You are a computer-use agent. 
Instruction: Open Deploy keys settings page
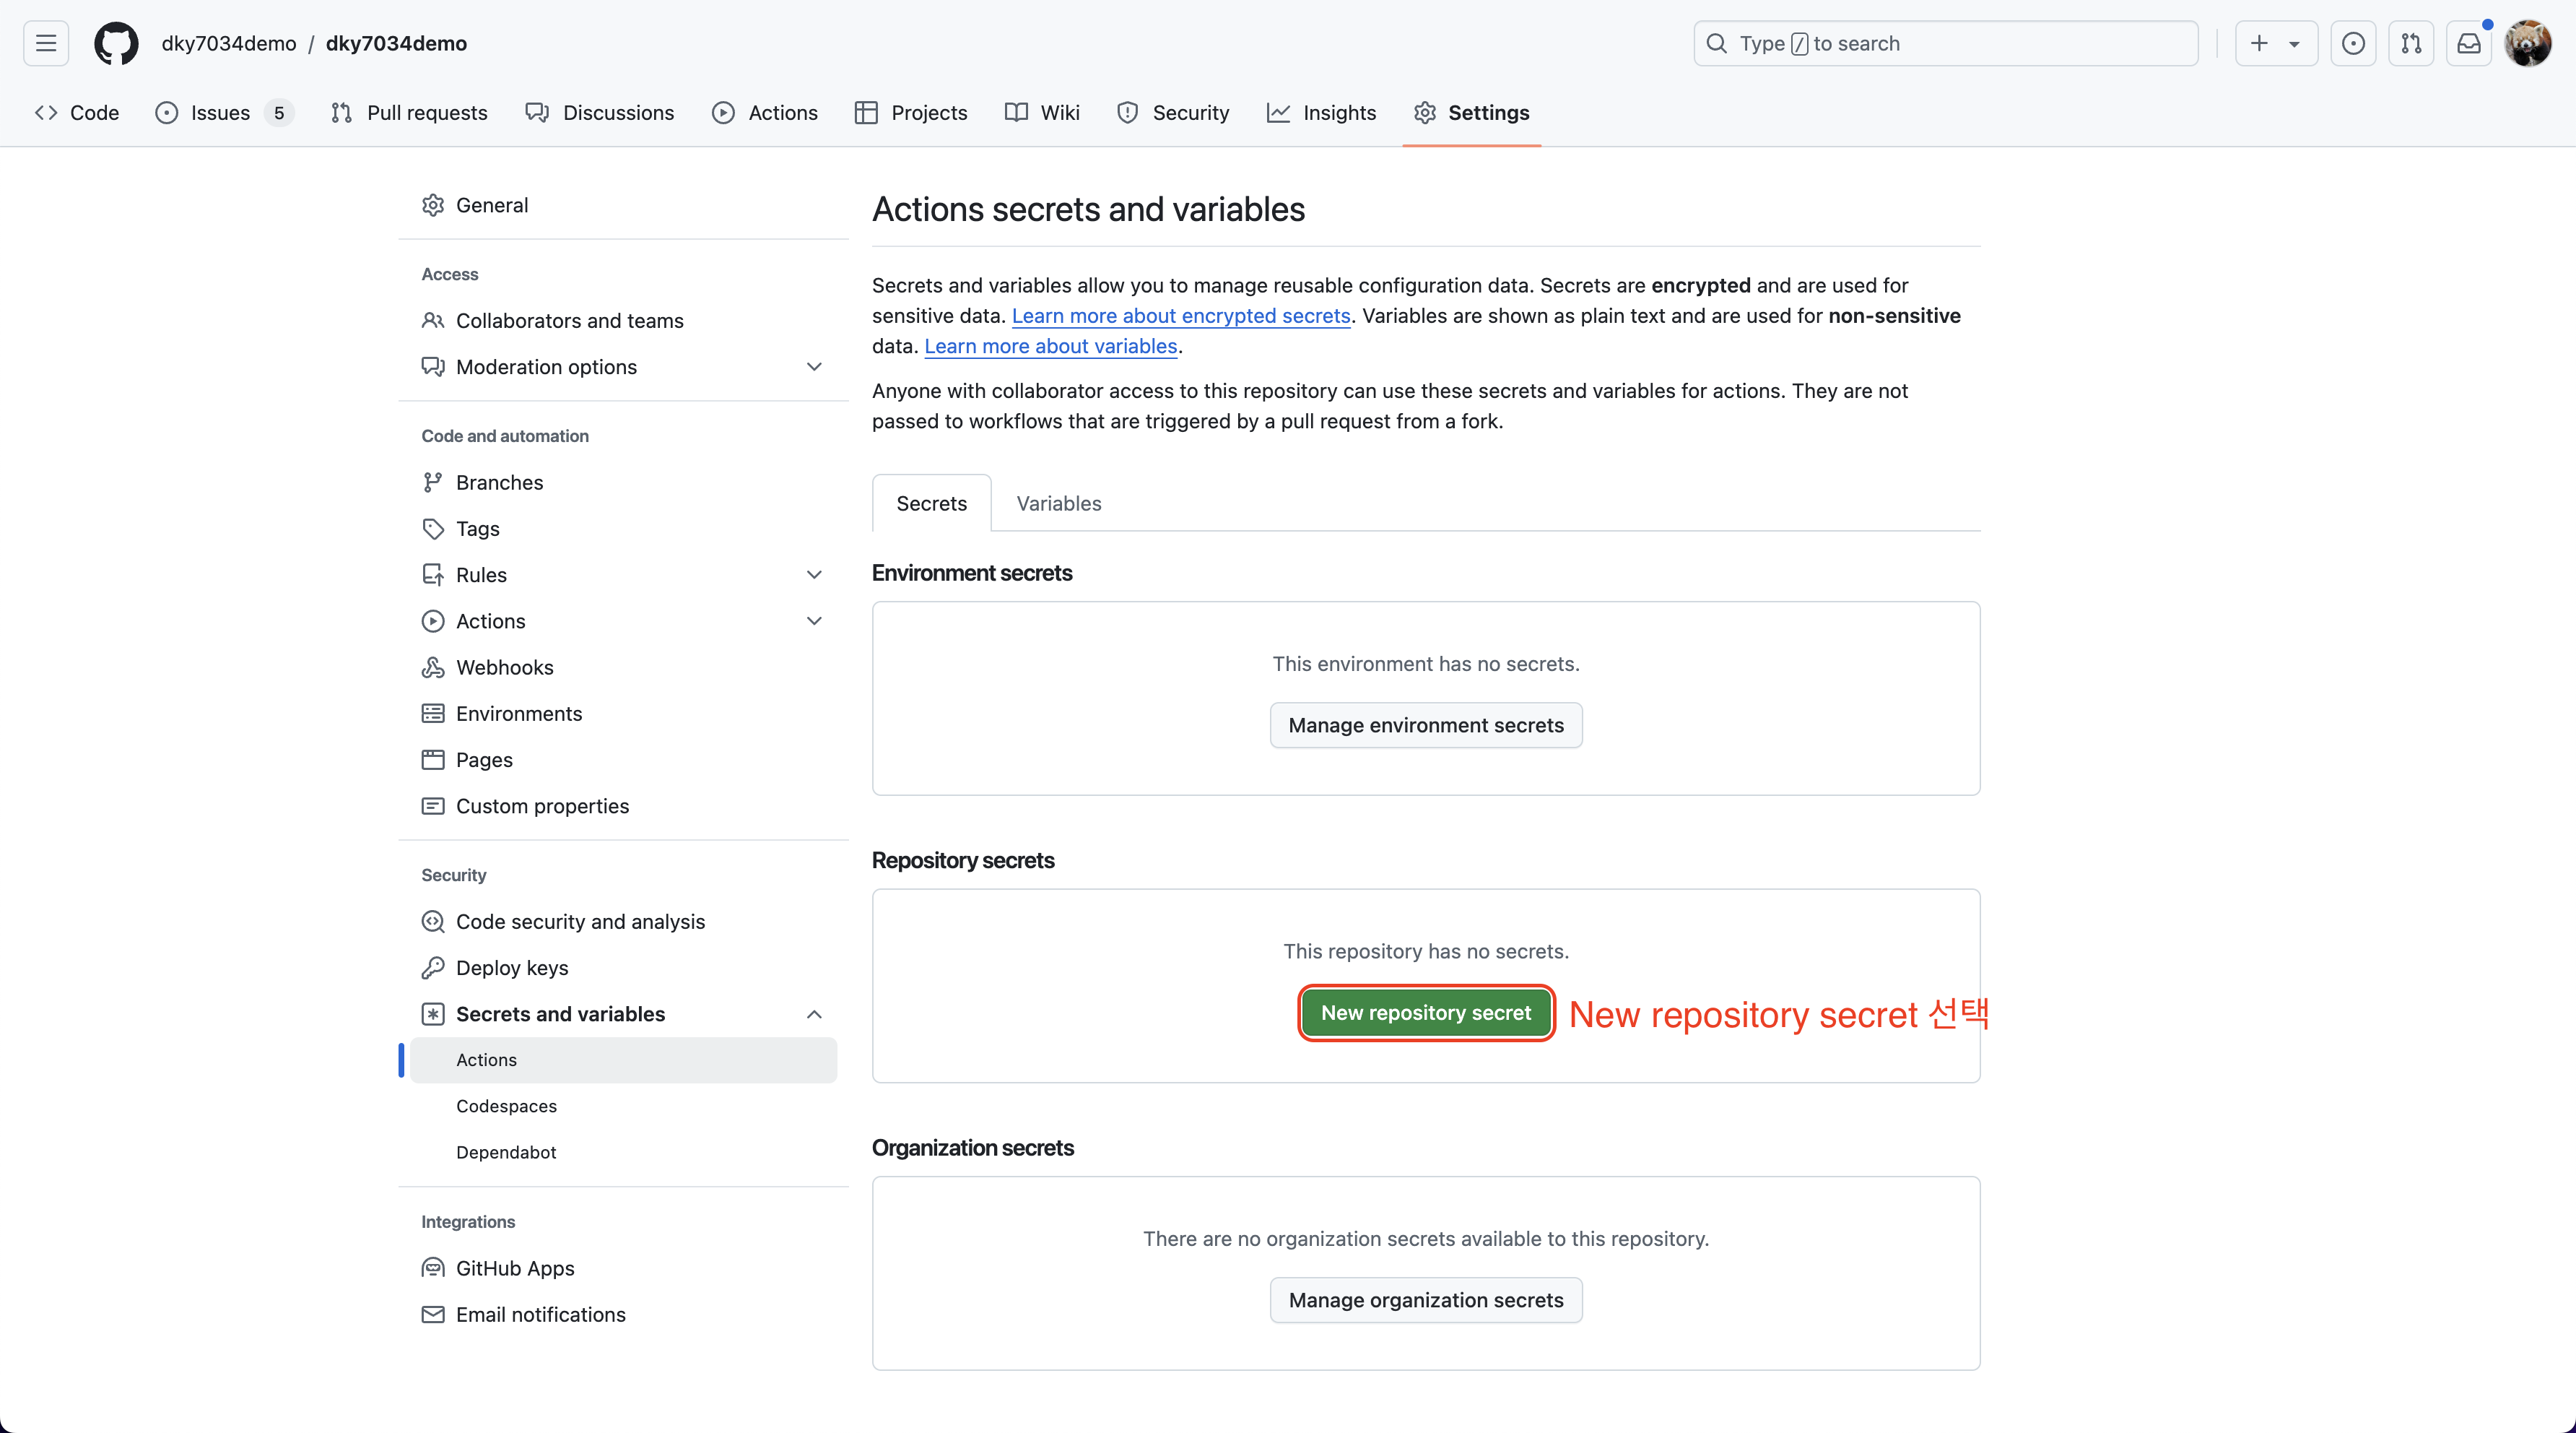pos(511,968)
